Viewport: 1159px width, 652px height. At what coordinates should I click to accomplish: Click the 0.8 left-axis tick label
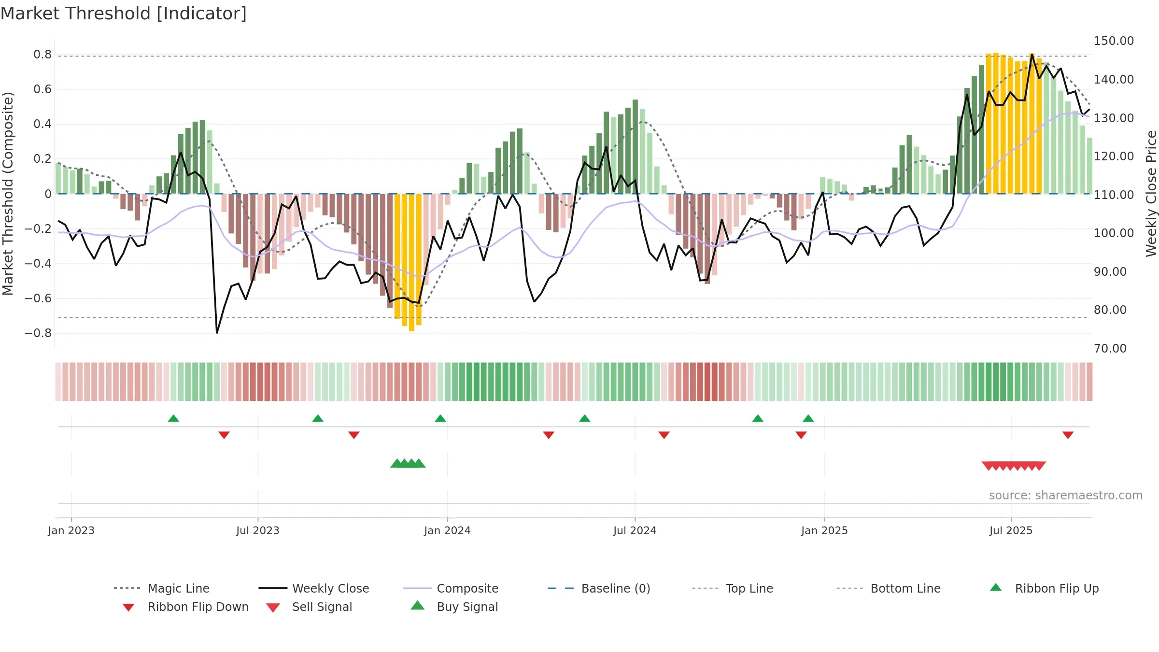(42, 55)
